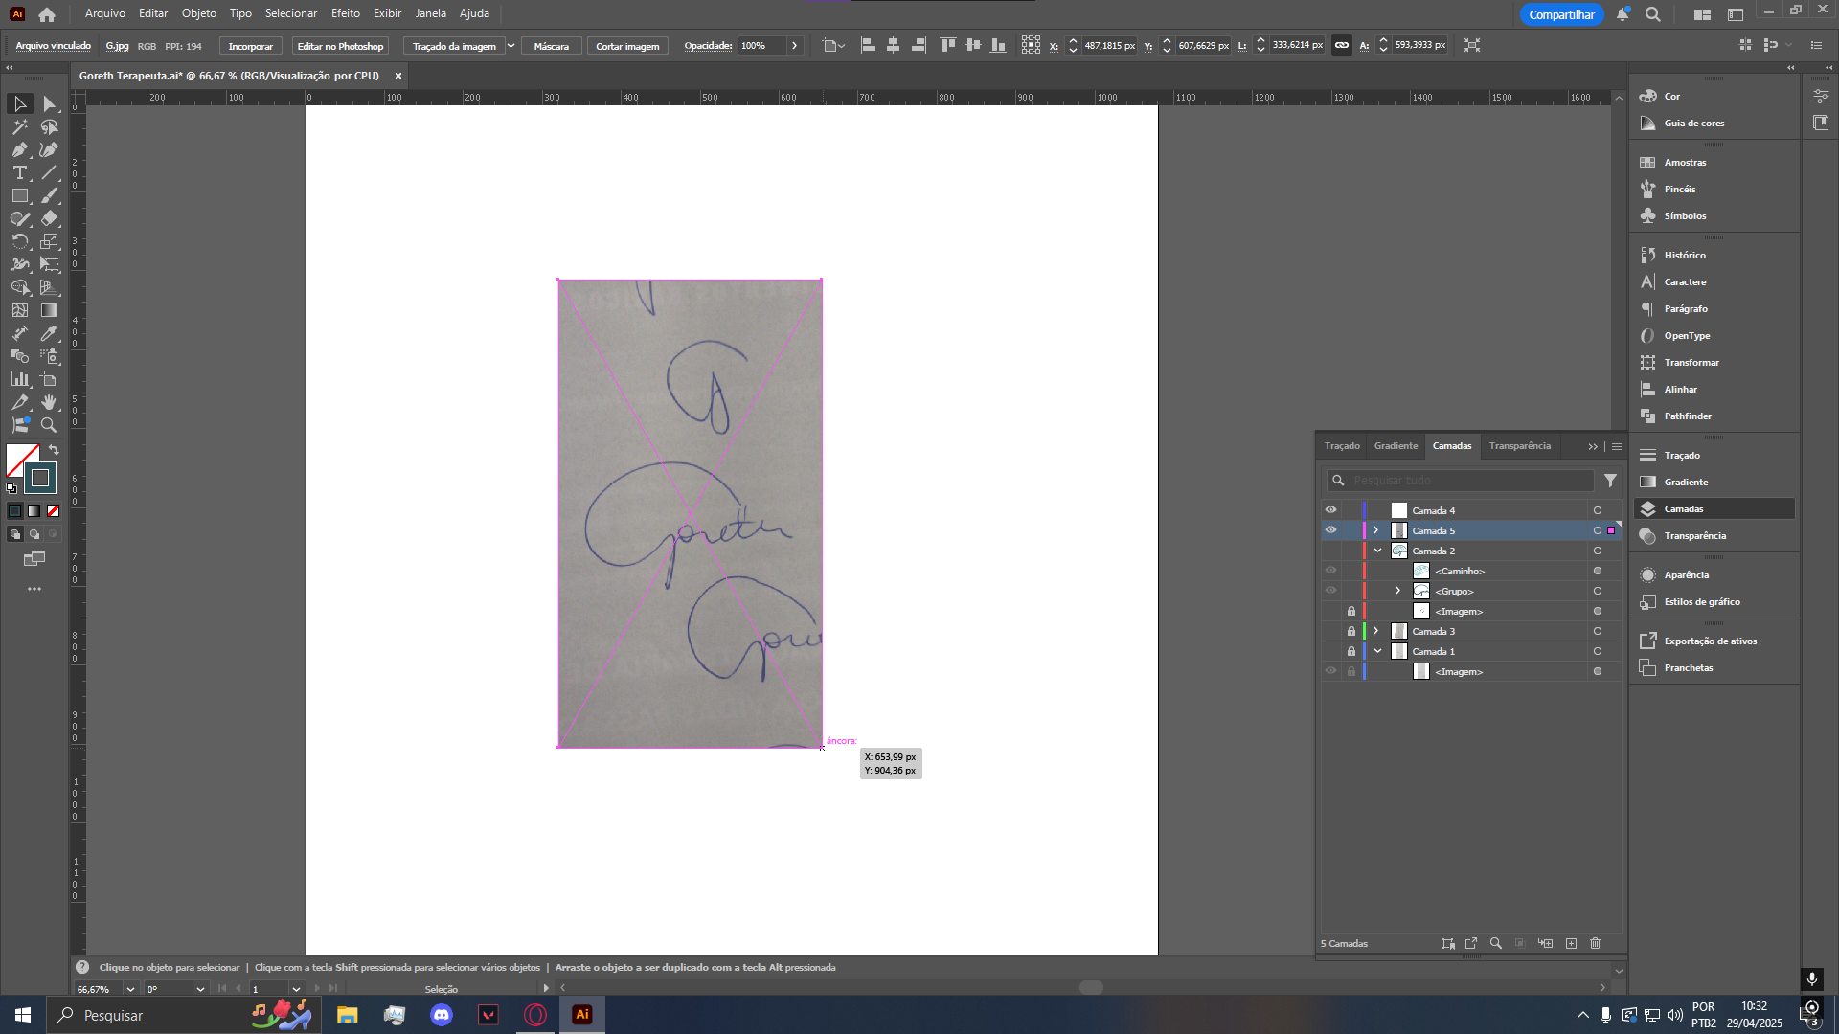The width and height of the screenshot is (1839, 1034).
Task: Click the Incorporar button
Action: 251,46
